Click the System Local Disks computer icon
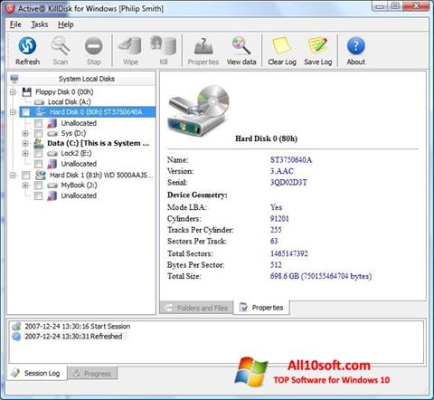Screen dimensions: 434x400 click(x=14, y=79)
